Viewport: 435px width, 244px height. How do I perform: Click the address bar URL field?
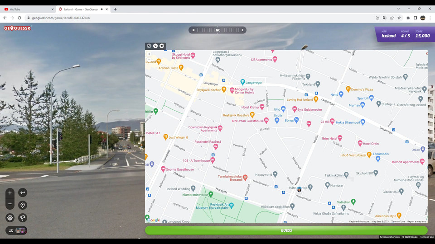(x=200, y=18)
